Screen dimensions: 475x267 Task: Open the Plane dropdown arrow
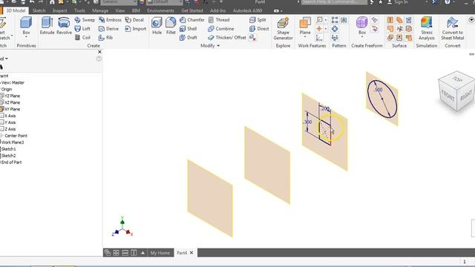pyautogui.click(x=305, y=37)
